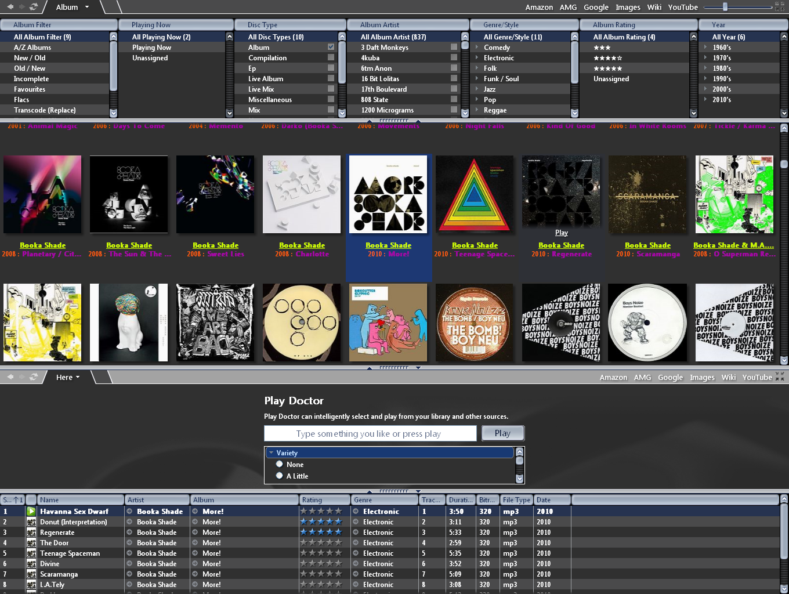789x594 pixels.
Task: Click the album link arrow in The Door row
Action: (196, 543)
